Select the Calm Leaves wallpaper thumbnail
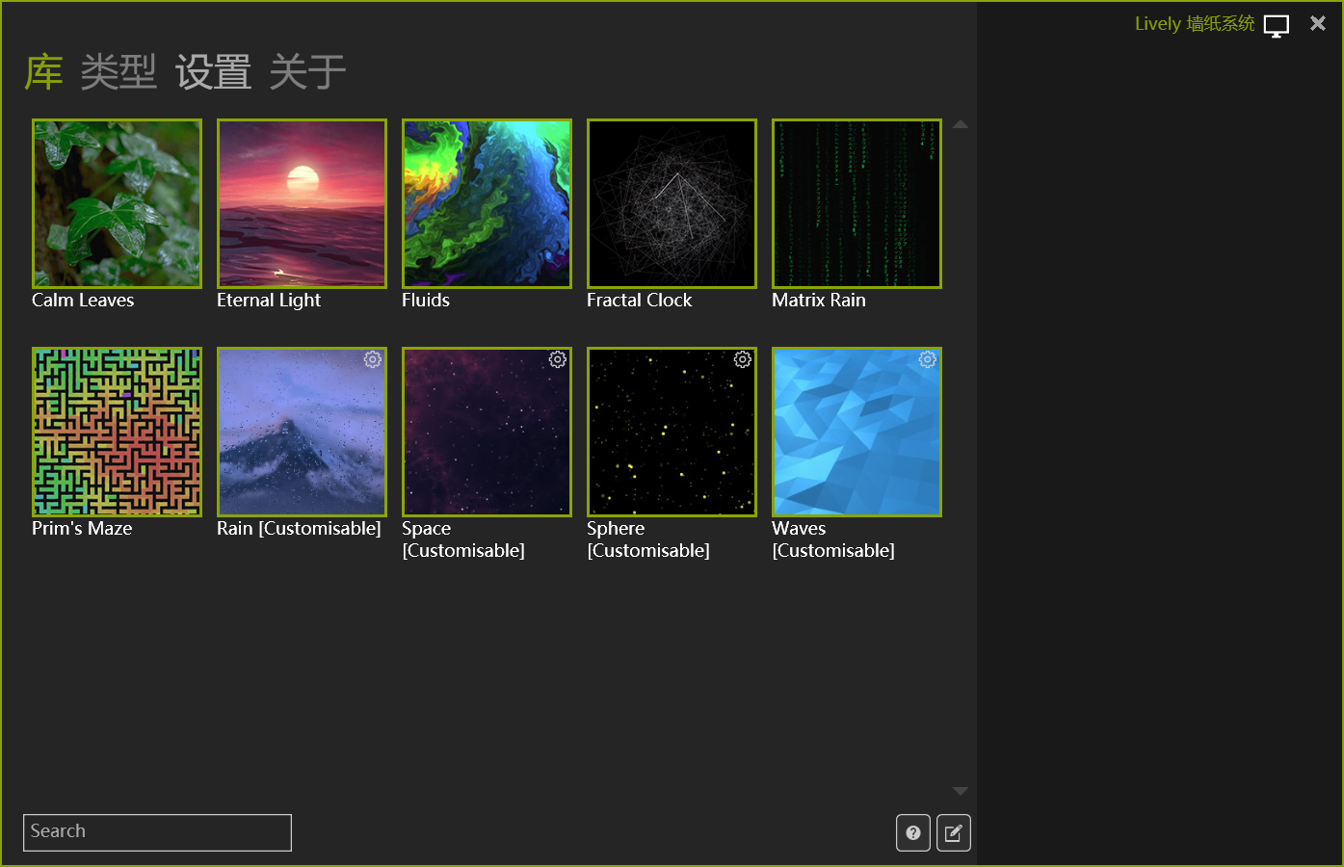 (x=117, y=203)
